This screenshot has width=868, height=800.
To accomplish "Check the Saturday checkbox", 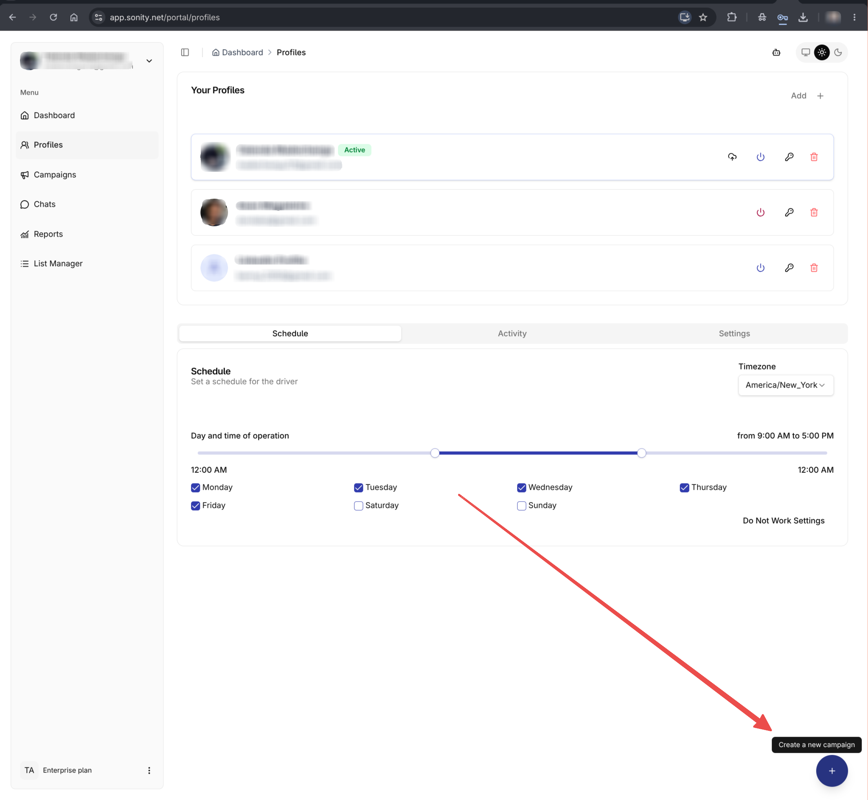I will click(358, 506).
